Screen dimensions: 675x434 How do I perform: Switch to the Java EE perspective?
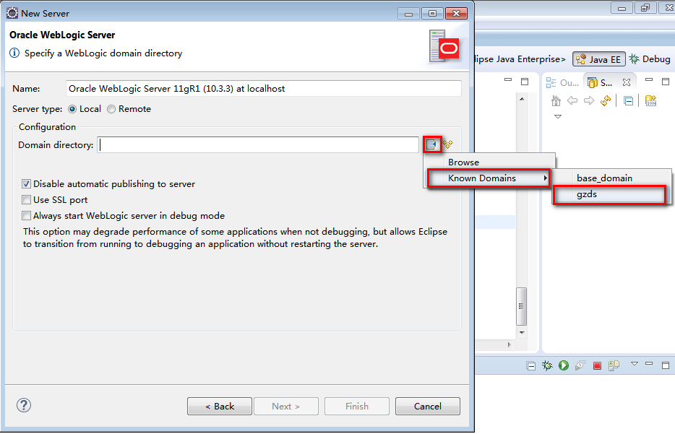click(599, 59)
